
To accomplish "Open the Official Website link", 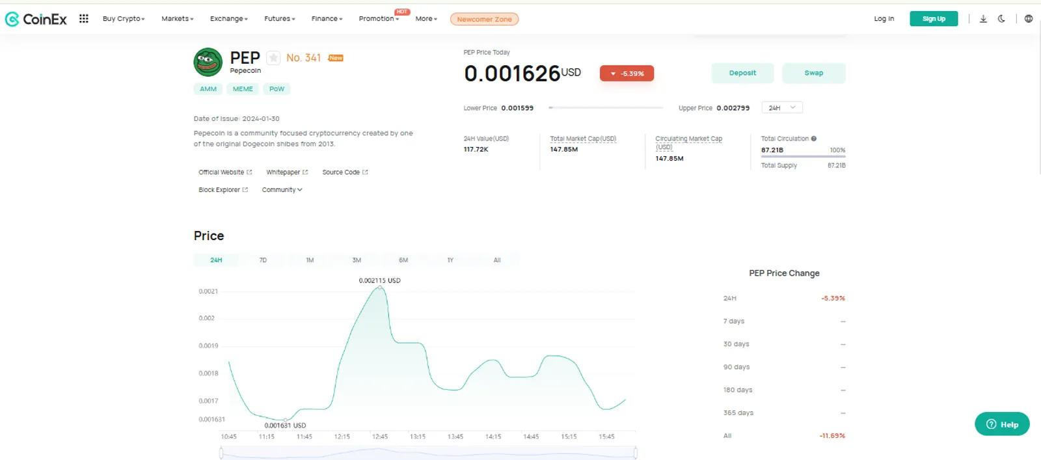I will tap(225, 172).
